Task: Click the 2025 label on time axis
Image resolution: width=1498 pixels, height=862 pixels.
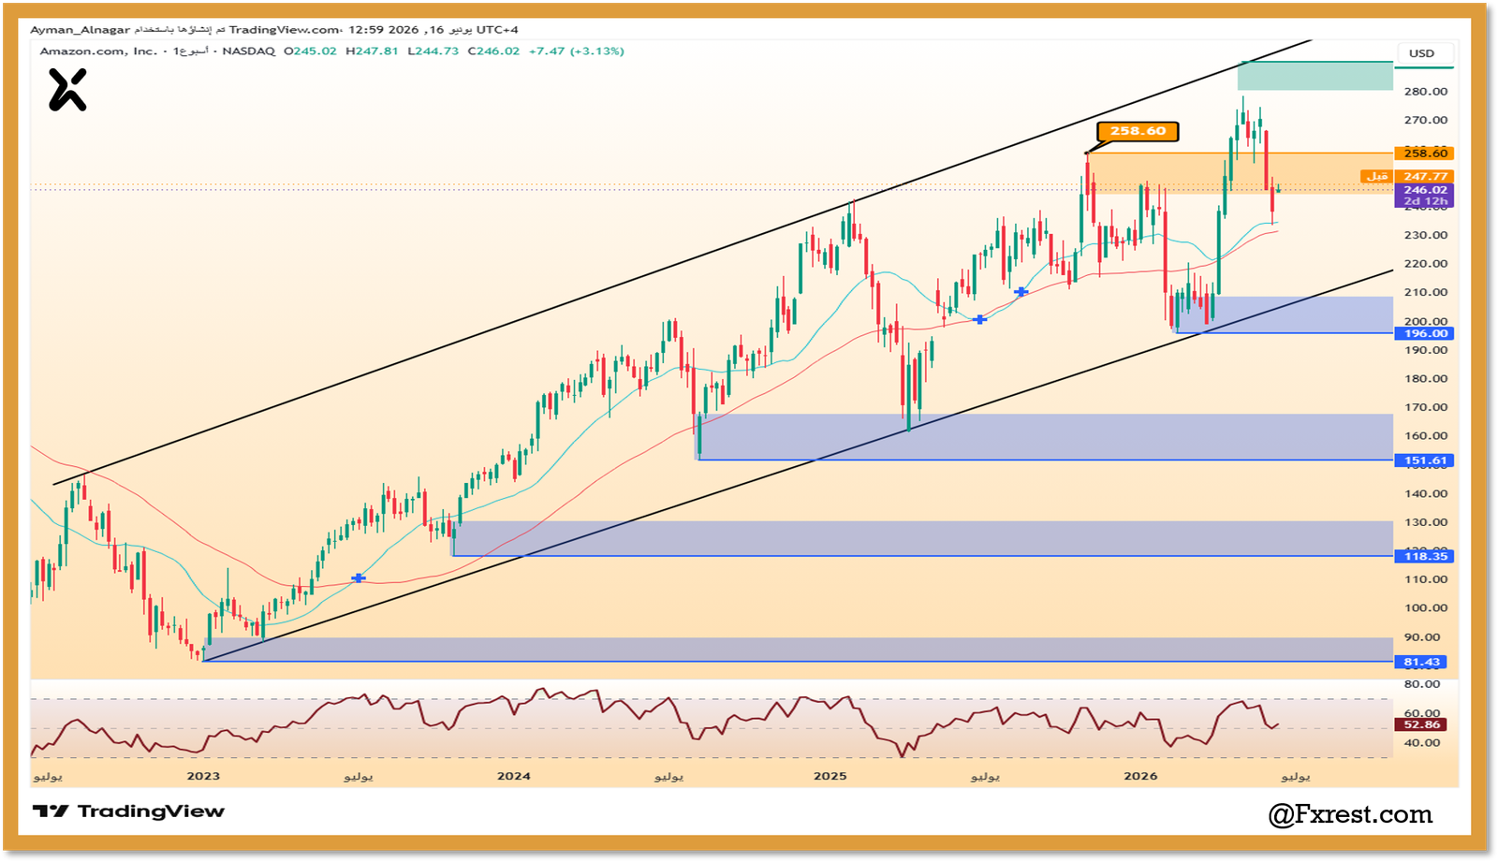Action: pyautogui.click(x=830, y=776)
